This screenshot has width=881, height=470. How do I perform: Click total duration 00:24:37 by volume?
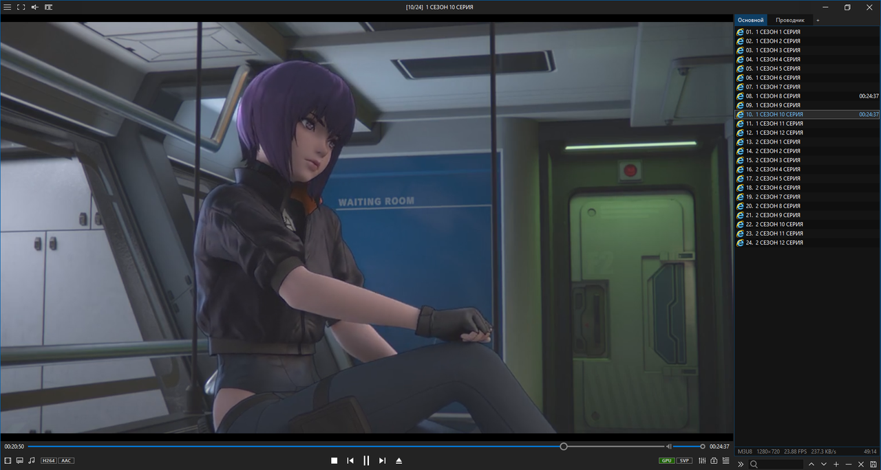(x=719, y=447)
